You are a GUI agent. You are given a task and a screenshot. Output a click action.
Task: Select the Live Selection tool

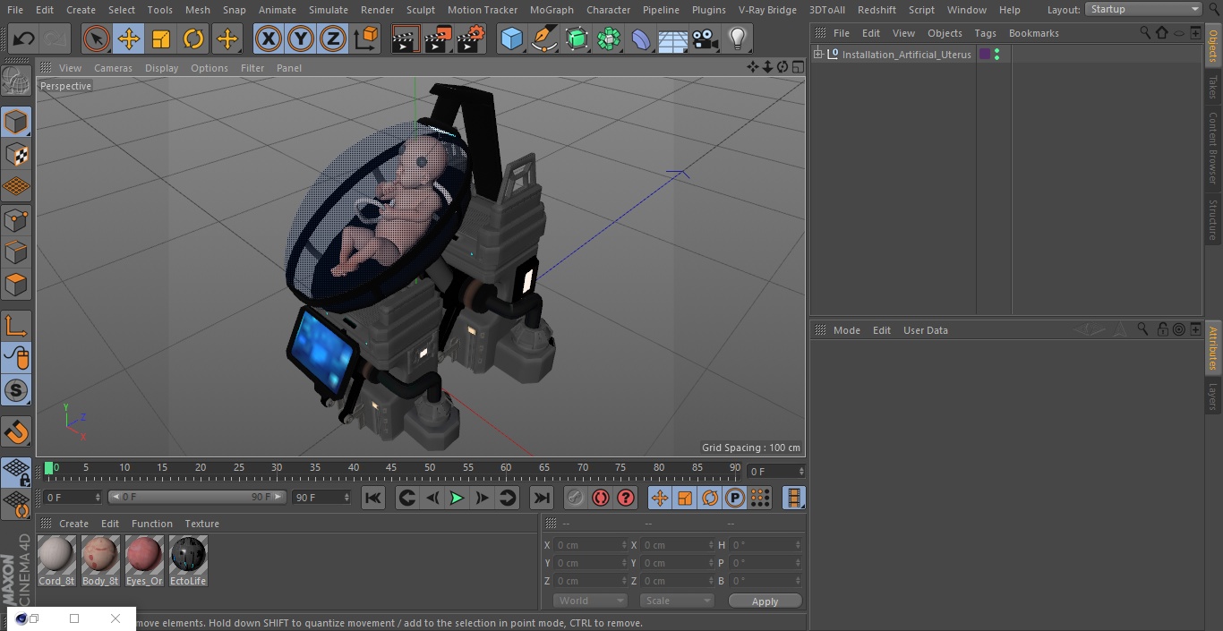coord(97,39)
